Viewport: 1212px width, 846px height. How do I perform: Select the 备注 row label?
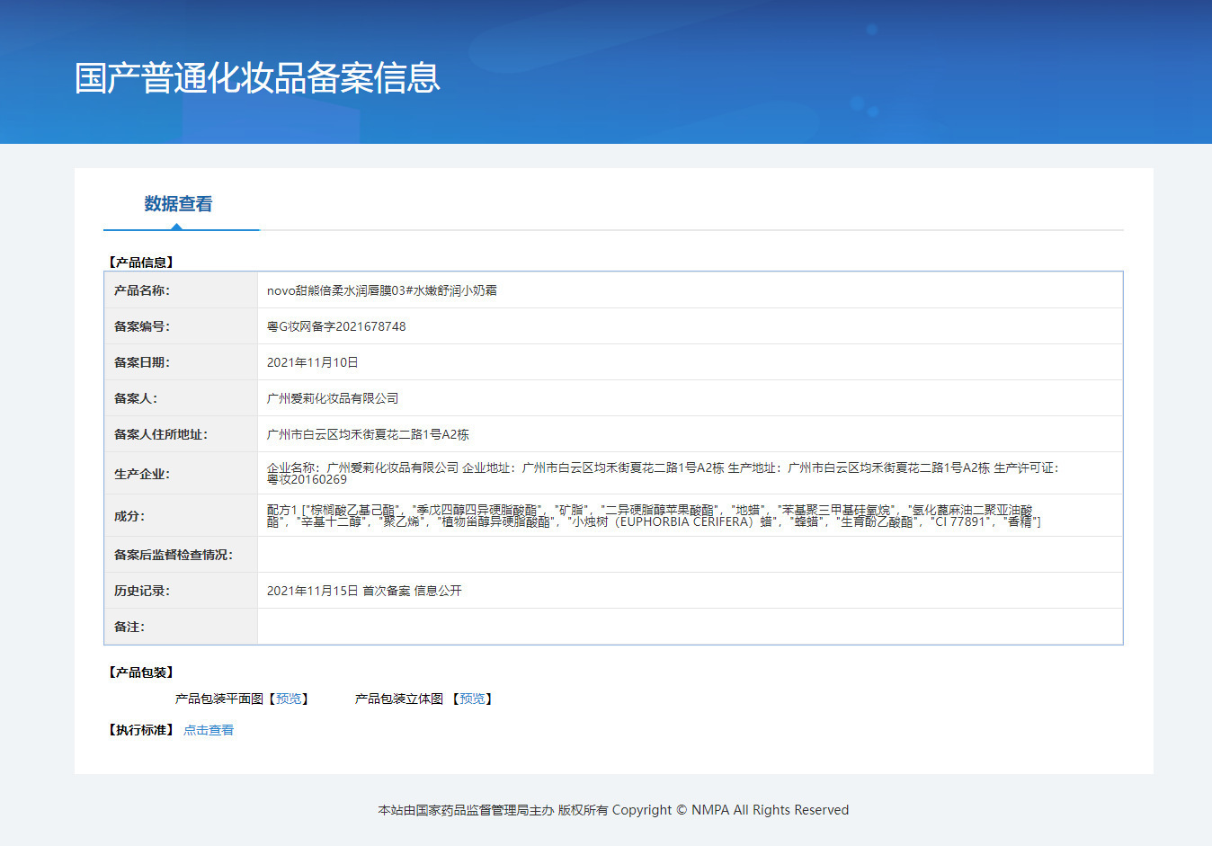129,627
